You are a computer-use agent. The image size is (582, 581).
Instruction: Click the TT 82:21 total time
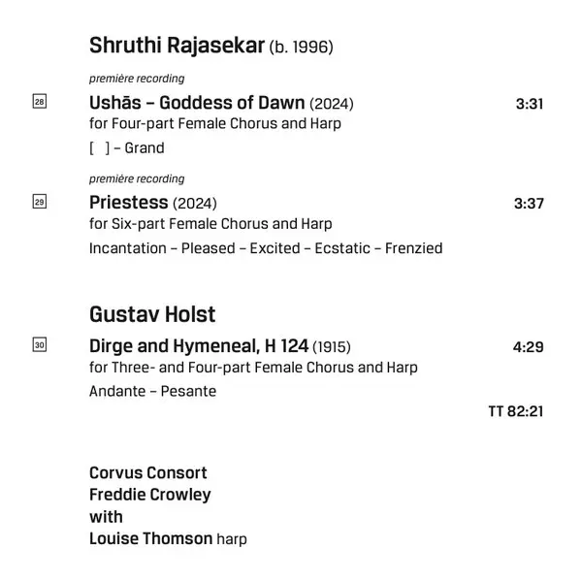tap(515, 411)
